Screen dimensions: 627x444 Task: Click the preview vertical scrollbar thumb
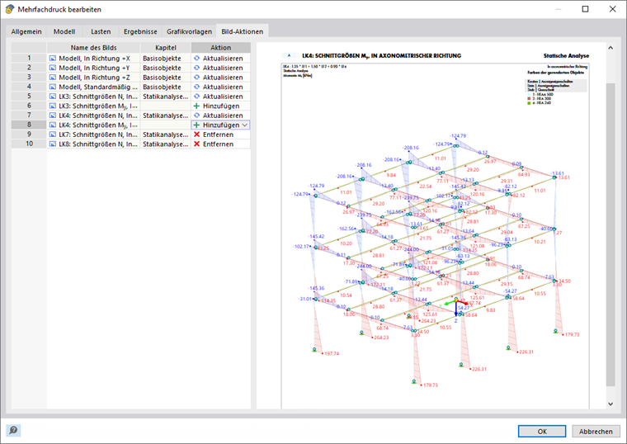pos(610,235)
